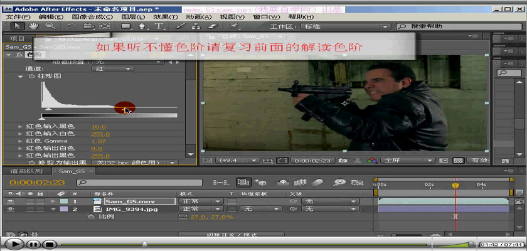Expand the Sam_GS.mov layer twirl arrow

[53, 201]
